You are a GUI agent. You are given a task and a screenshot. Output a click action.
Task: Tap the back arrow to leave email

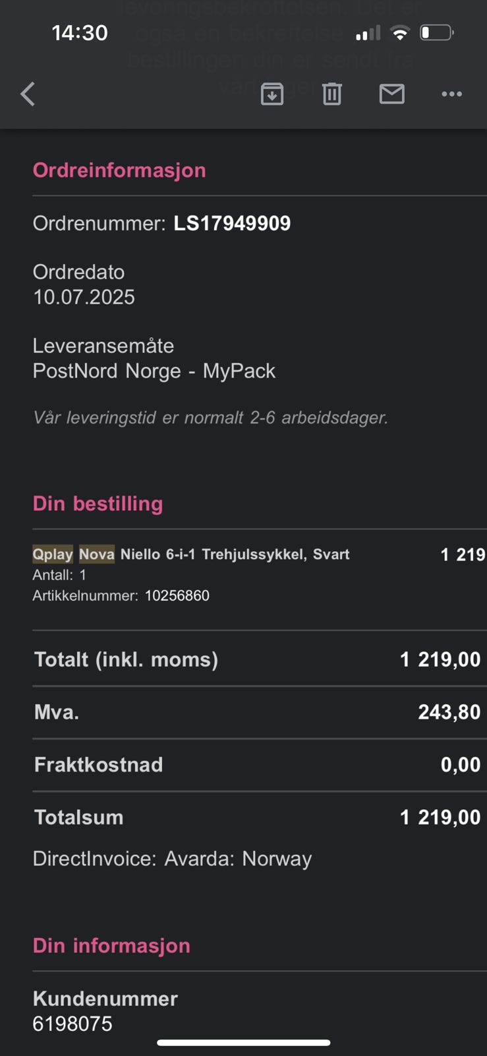point(28,94)
